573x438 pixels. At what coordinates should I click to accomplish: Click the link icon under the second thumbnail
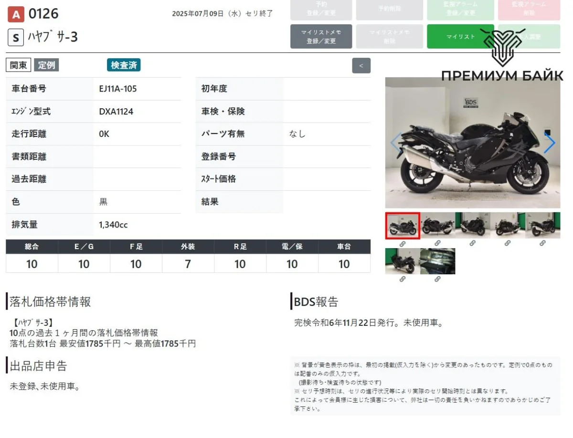pos(437,243)
